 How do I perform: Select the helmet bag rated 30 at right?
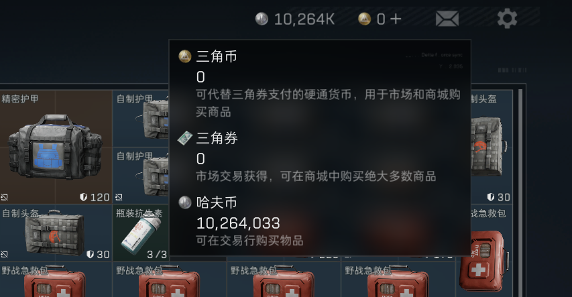tap(492, 147)
